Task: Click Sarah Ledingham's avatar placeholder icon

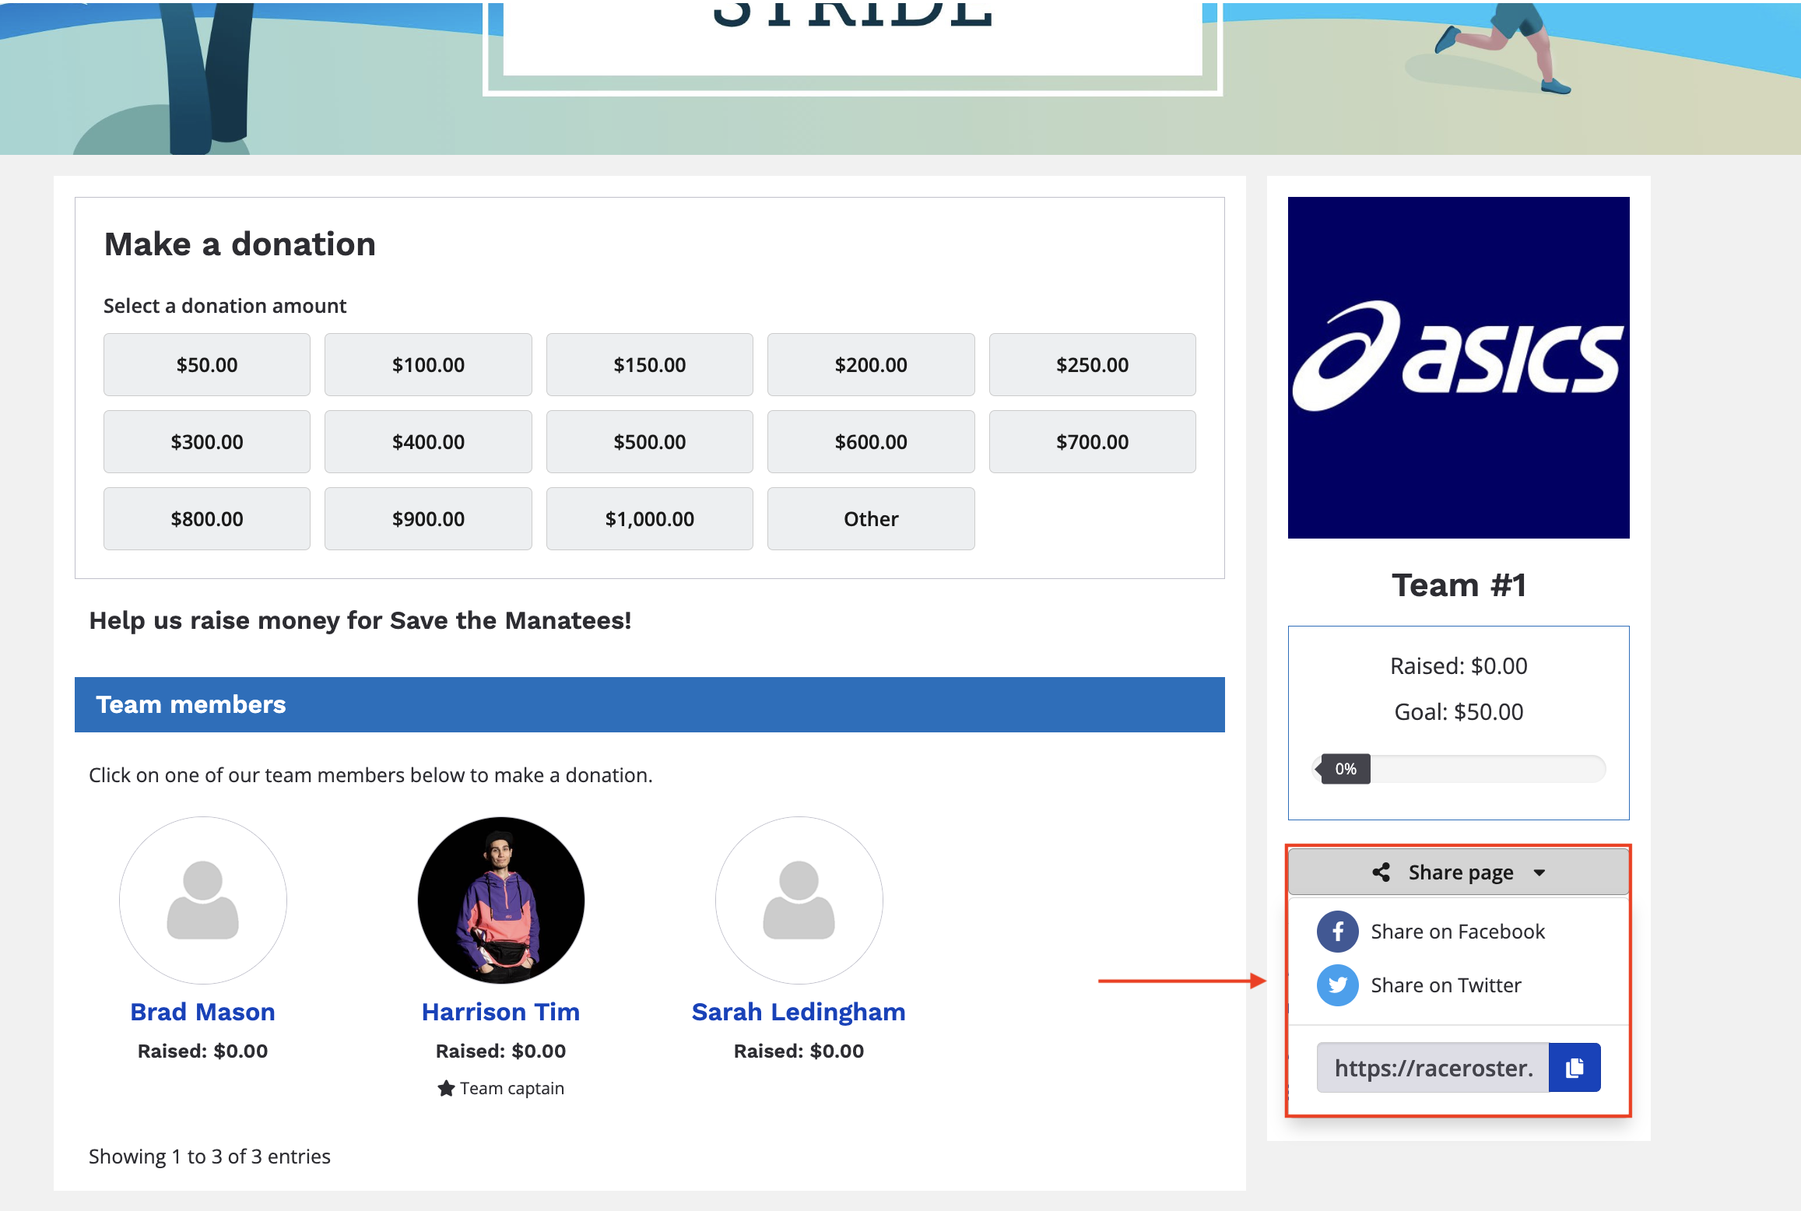Action: click(798, 900)
